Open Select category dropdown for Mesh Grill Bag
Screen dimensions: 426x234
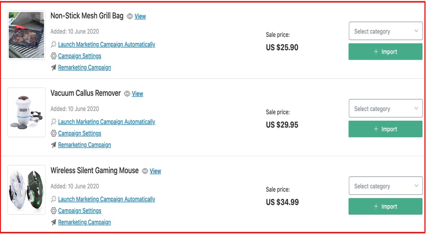point(386,31)
